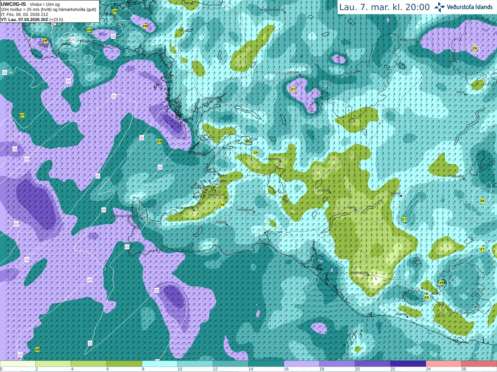Pick the 16–18 m/s legend color
497x372 pixels.
coord(302,364)
